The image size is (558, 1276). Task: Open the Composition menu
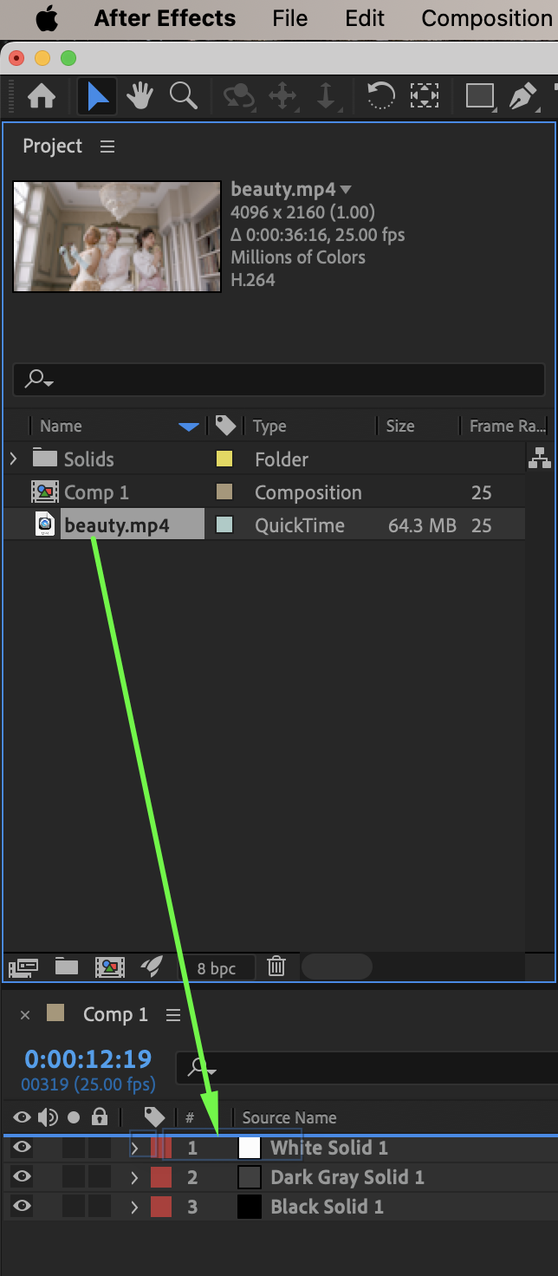click(x=486, y=18)
